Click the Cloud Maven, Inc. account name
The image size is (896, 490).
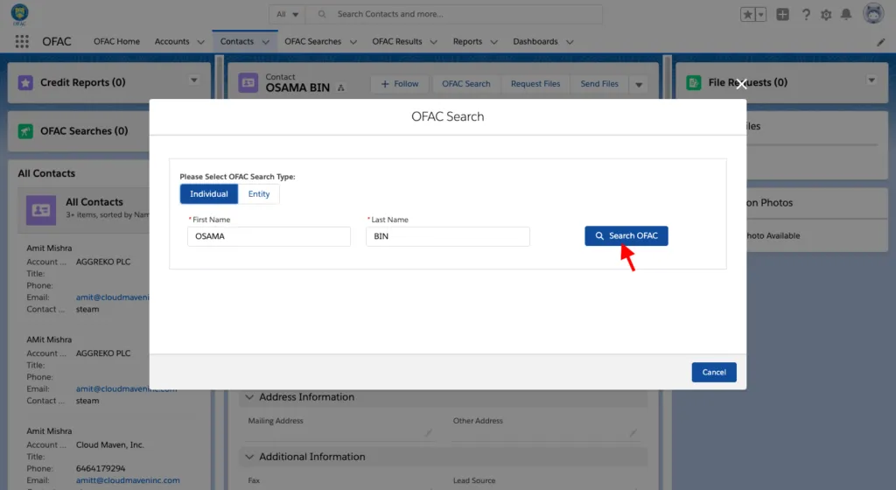(x=109, y=444)
